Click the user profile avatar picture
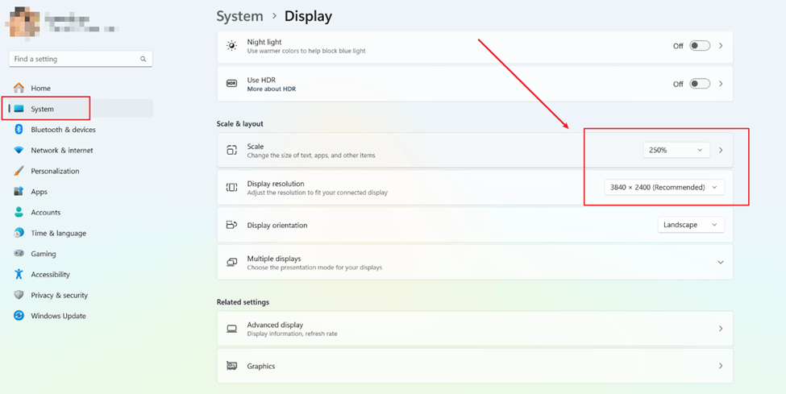 point(23,22)
